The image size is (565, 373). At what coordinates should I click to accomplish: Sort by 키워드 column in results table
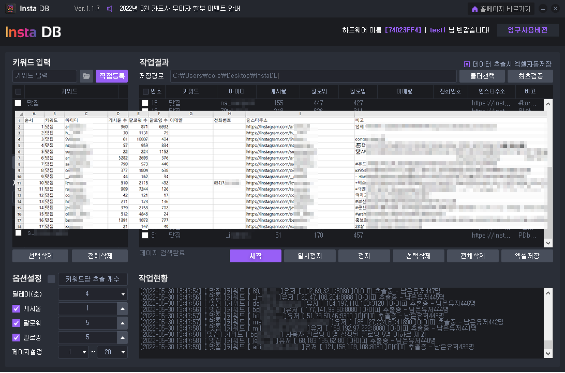(x=191, y=91)
